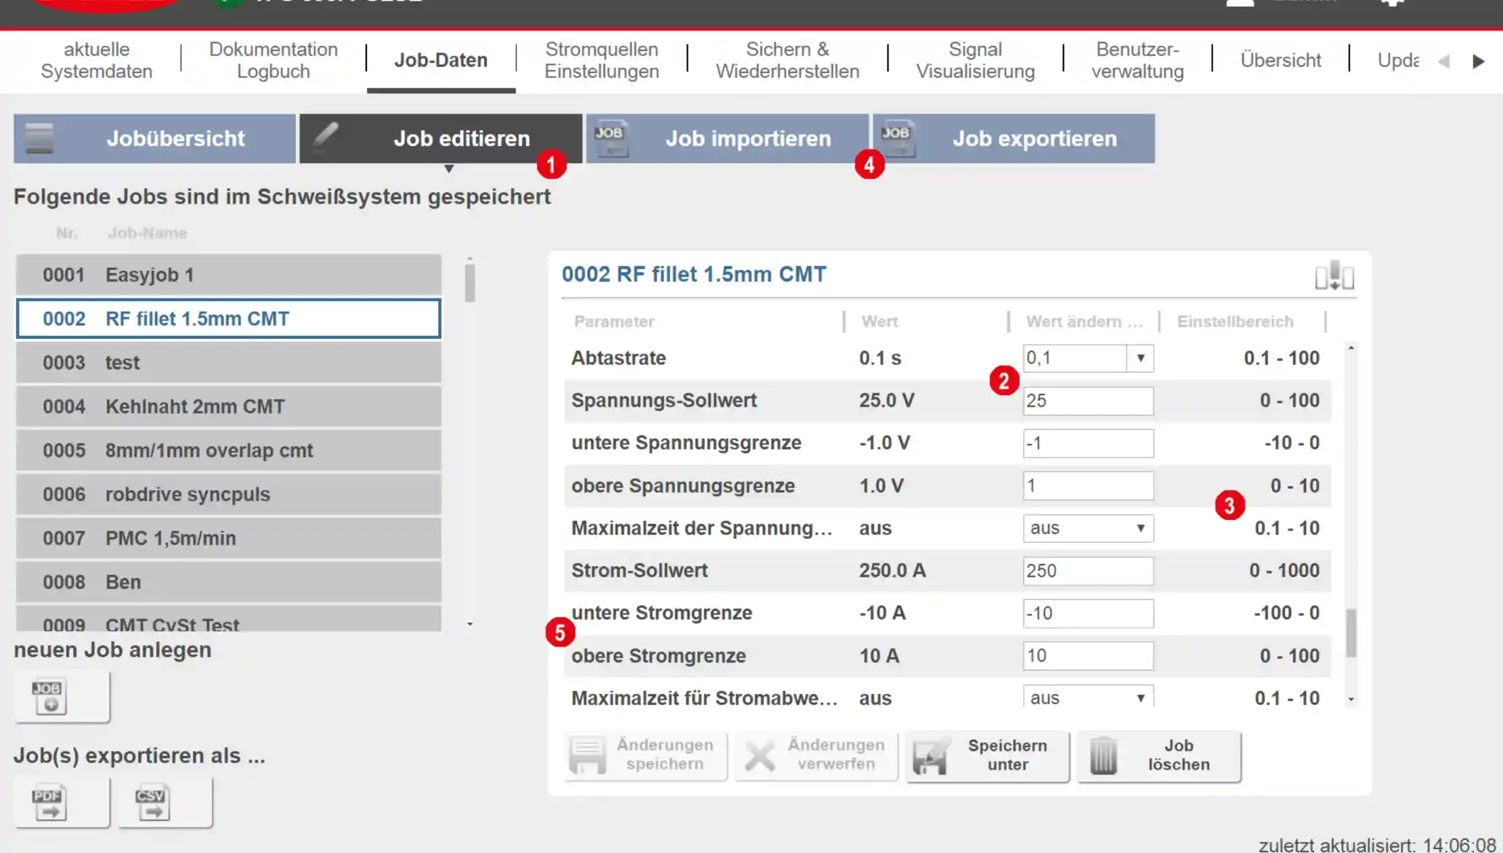Click the obere Spannungsgrenze input field
1503x853 pixels.
click(1088, 485)
